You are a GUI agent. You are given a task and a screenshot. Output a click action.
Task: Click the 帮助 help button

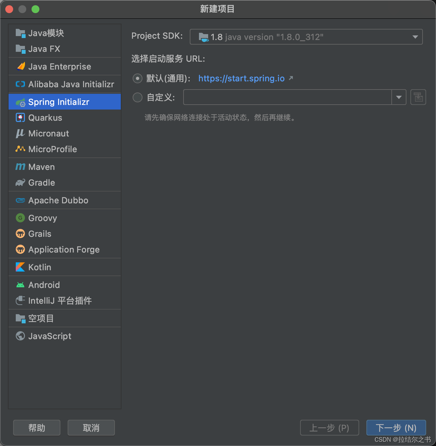coord(37,428)
